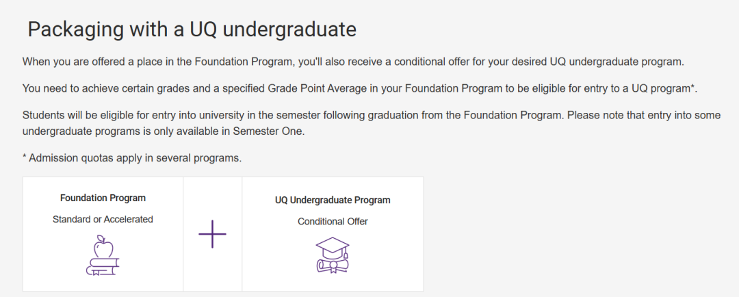Screen dimensions: 739x297
Task: Click the graduation cap diploma icon
Action: click(x=333, y=255)
